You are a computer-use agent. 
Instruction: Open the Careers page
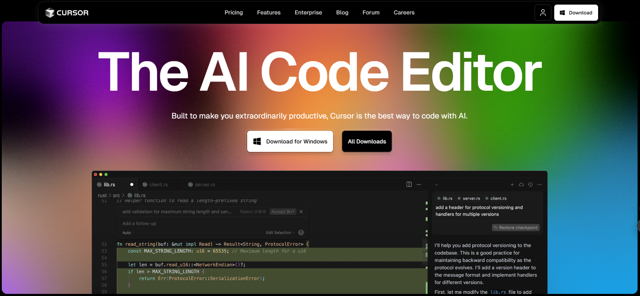coord(404,13)
